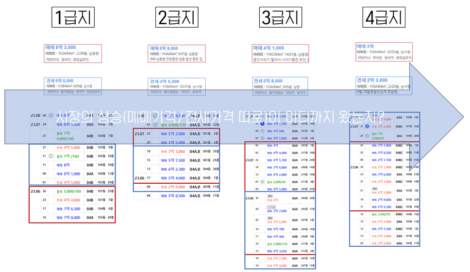The image size is (470, 272).
Task: Click the 매매 4억 5,800 row
Action: (280, 189)
